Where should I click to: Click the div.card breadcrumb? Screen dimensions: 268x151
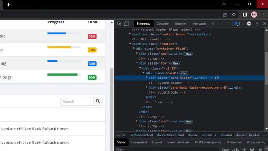pyautogui.click(x=226, y=135)
